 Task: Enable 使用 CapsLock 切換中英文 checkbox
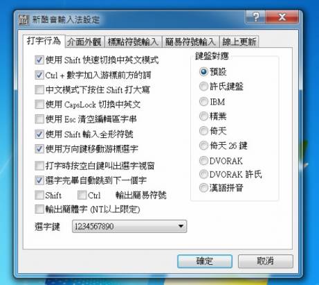[x=39, y=104]
